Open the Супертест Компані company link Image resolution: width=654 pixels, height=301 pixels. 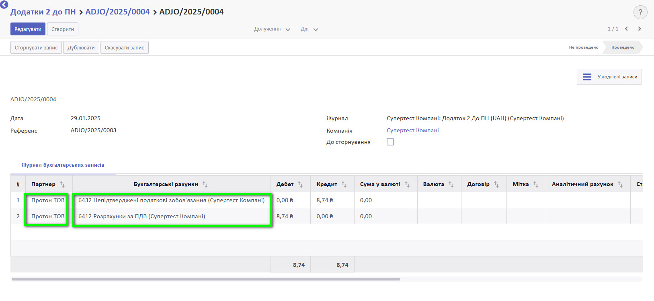click(x=412, y=131)
